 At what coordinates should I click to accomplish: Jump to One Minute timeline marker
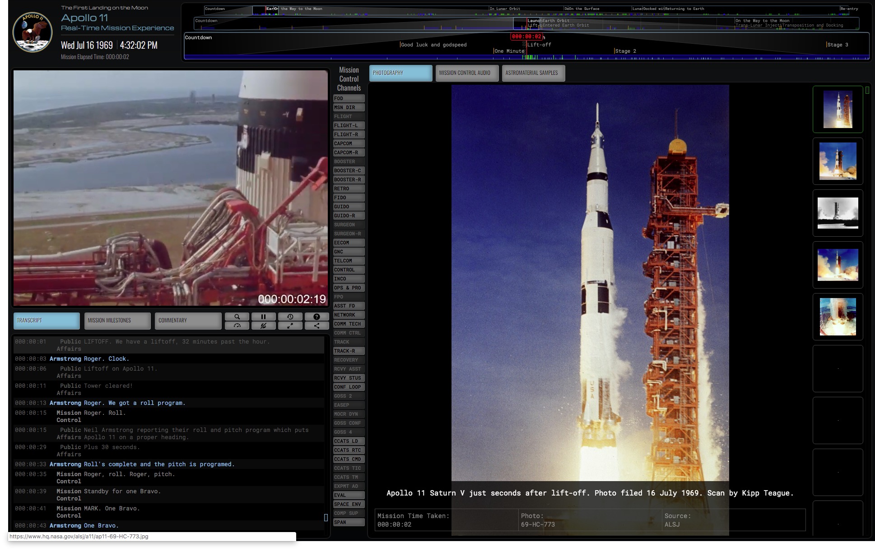509,51
